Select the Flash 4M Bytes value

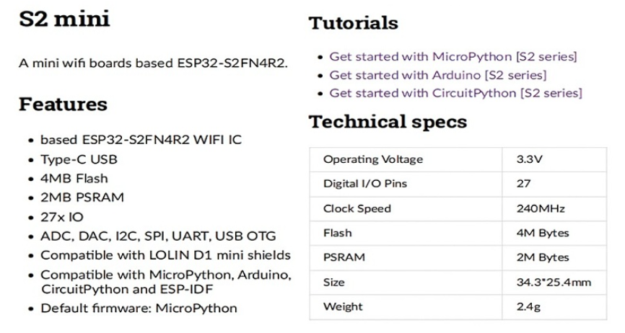tap(543, 233)
